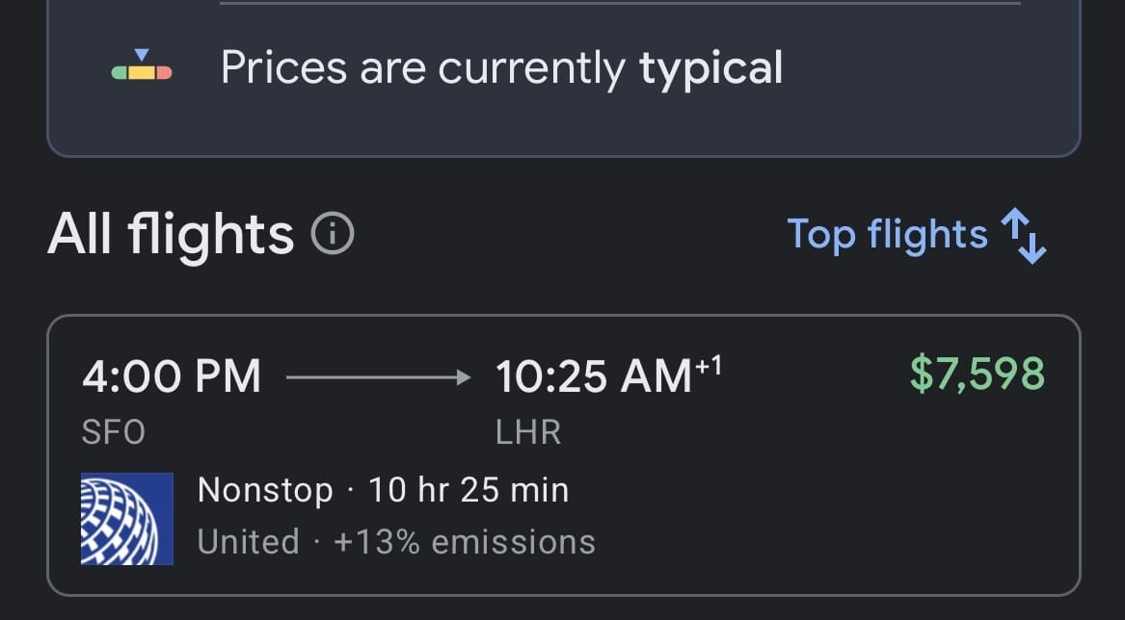Tap the Nonstop 10 hr 25 min duration
This screenshot has width=1125, height=620.
[x=383, y=491]
